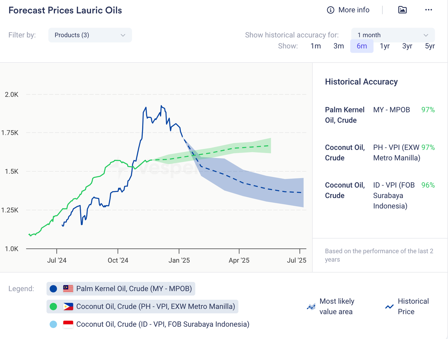Click the Indonesia flag icon in legend
Viewport: 448px width, 339px height.
pyautogui.click(x=68, y=324)
